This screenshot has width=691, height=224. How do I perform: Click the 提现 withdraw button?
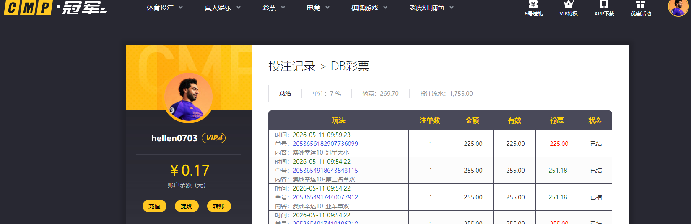pyautogui.click(x=187, y=206)
